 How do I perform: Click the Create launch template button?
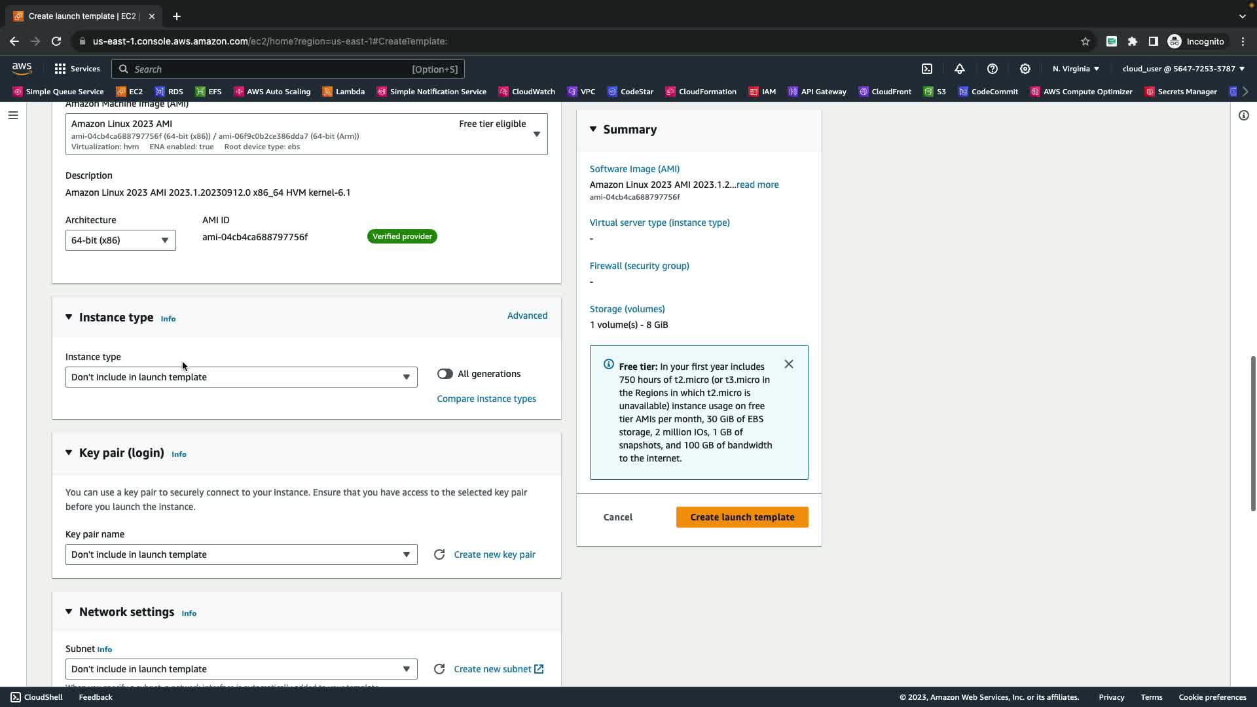pyautogui.click(x=742, y=517)
